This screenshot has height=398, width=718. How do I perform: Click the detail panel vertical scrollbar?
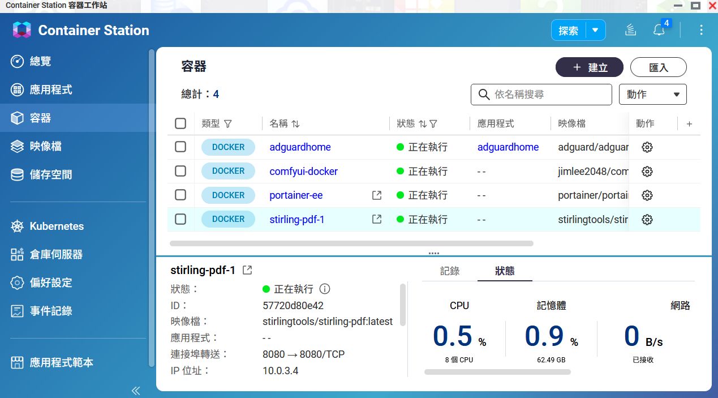point(403,305)
